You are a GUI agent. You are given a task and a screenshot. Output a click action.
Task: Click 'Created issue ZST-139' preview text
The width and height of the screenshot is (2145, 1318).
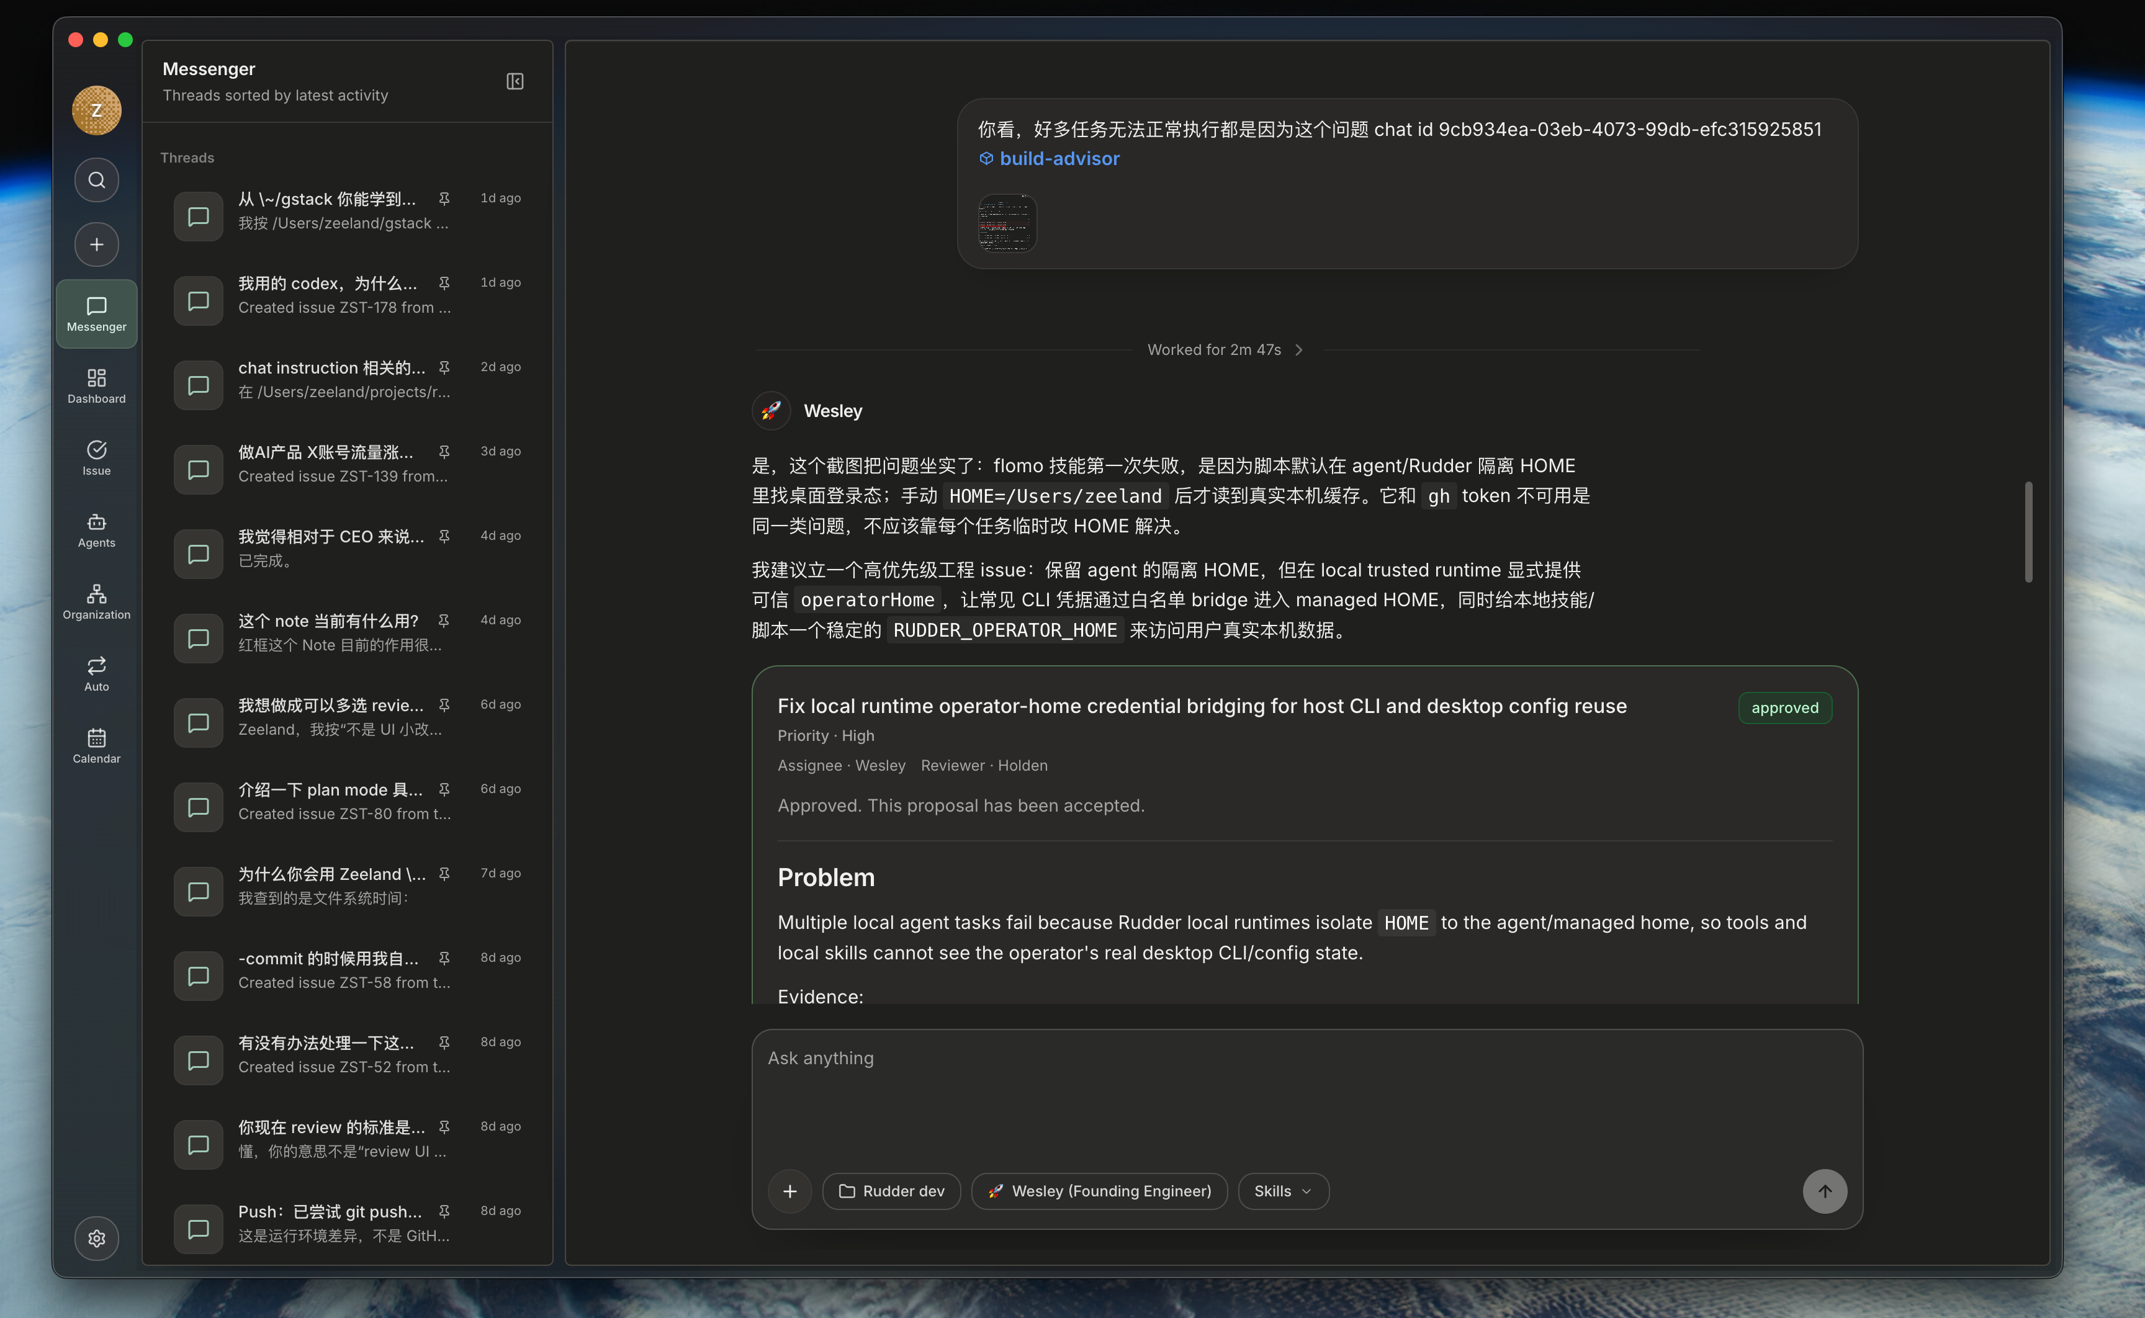[343, 476]
